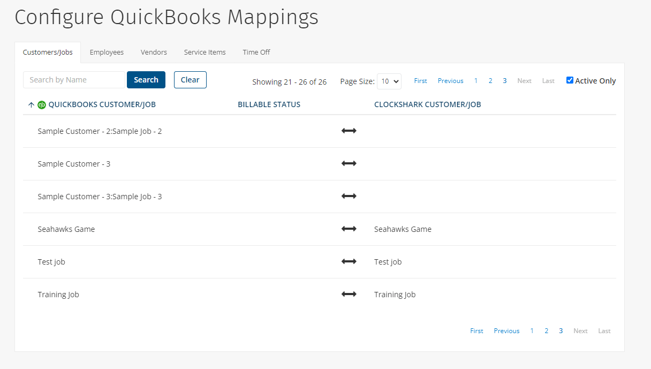
Task: Click the Search button
Action: [146, 80]
